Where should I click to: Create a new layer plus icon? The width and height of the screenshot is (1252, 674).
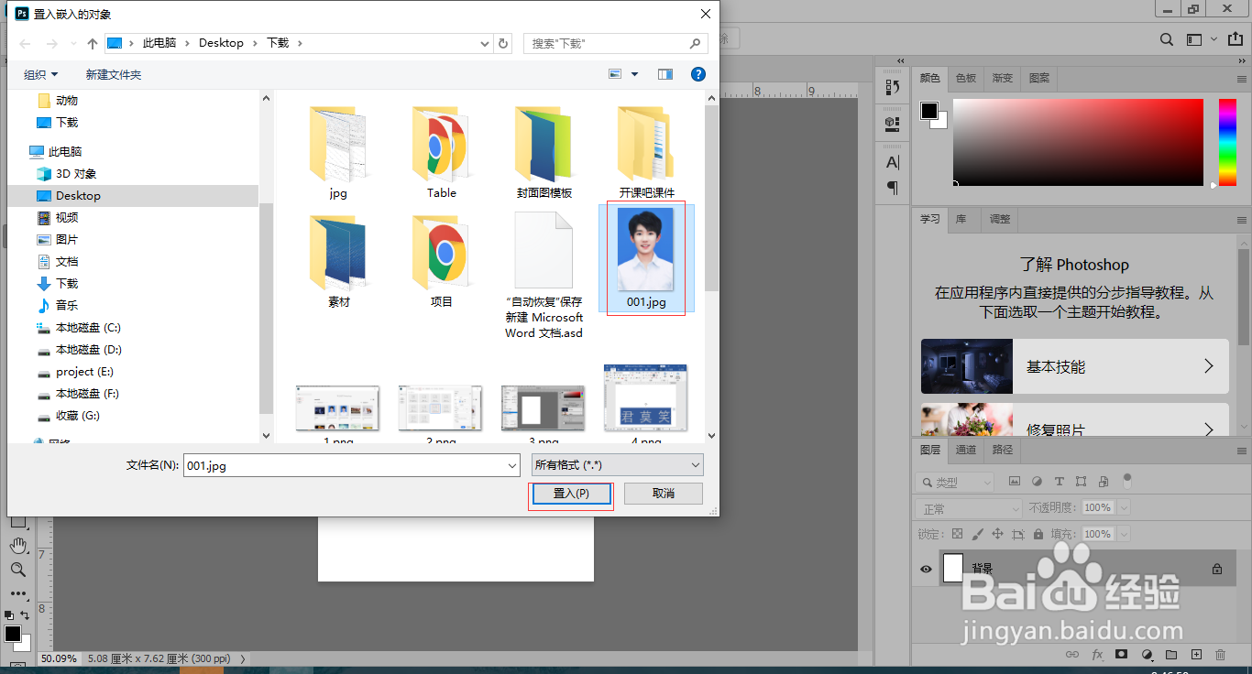(1196, 655)
